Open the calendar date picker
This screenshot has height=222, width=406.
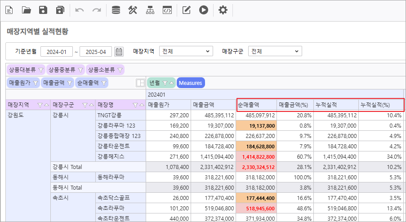(119, 51)
